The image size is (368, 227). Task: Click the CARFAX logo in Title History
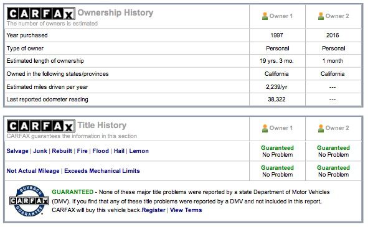(41, 126)
